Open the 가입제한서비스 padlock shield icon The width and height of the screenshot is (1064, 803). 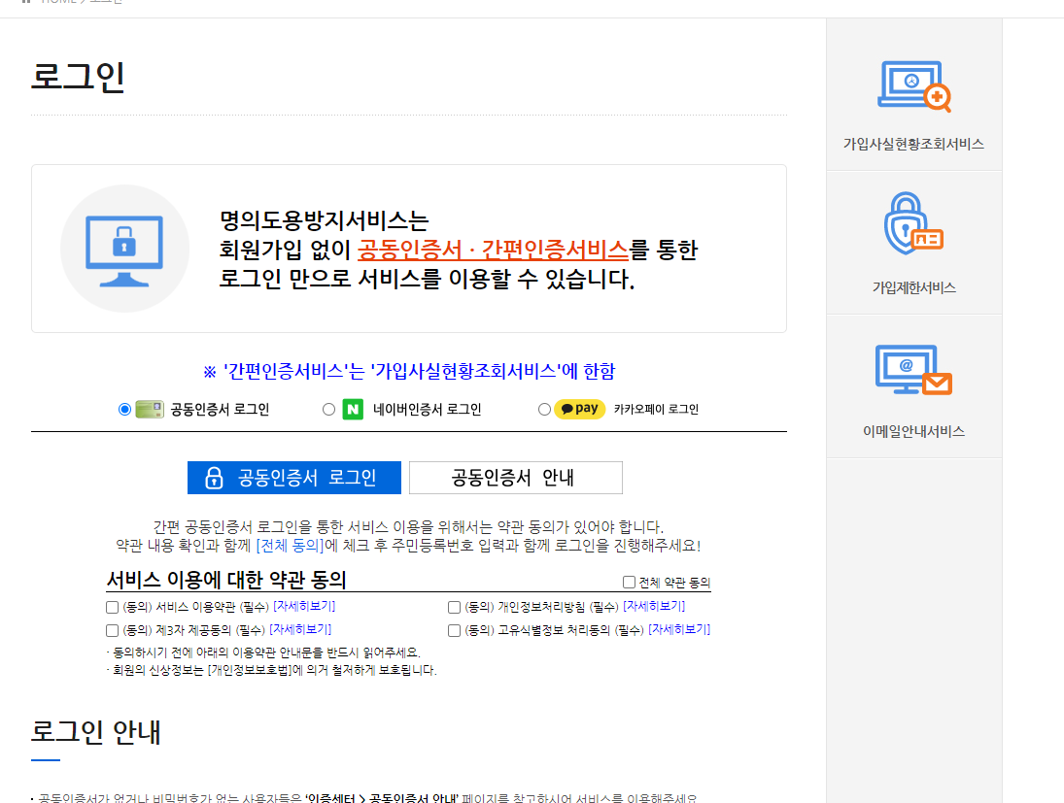pos(913,223)
